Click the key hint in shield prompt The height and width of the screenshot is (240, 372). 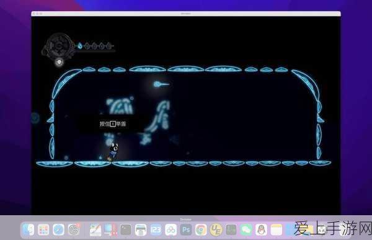[x=113, y=123]
